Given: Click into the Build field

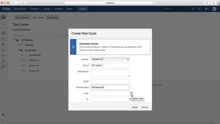Looking at the screenshot, I should pos(110,81).
